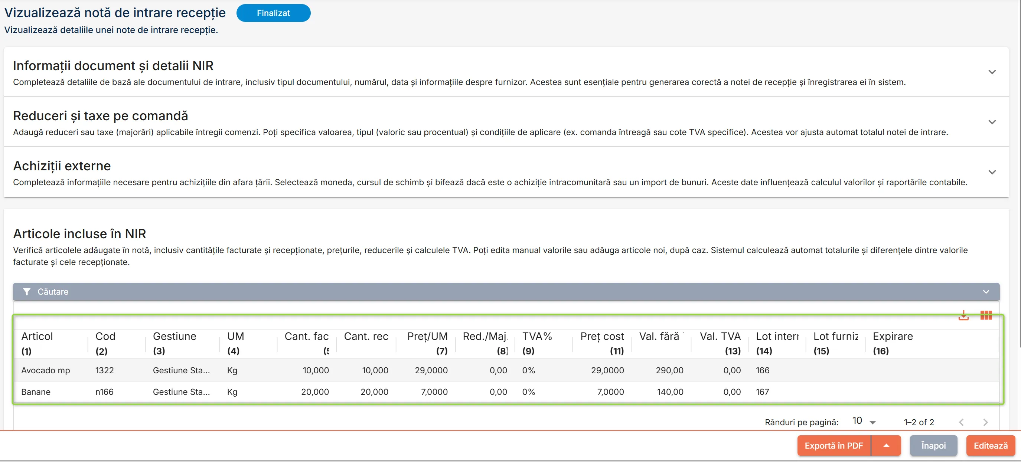Sort by Lot intern column header
Viewport: 1021px width, 462px height.
pyautogui.click(x=777, y=337)
